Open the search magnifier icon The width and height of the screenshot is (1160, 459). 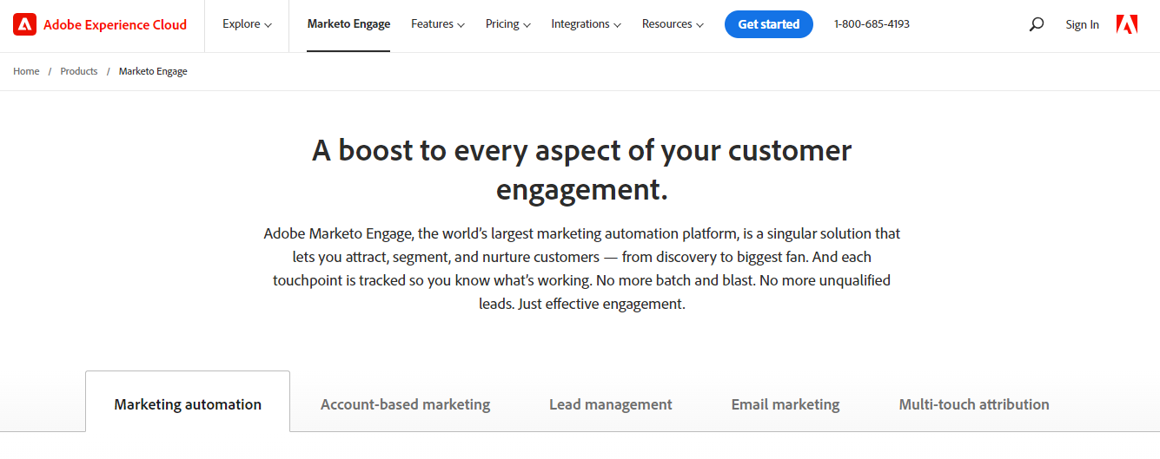point(1036,24)
